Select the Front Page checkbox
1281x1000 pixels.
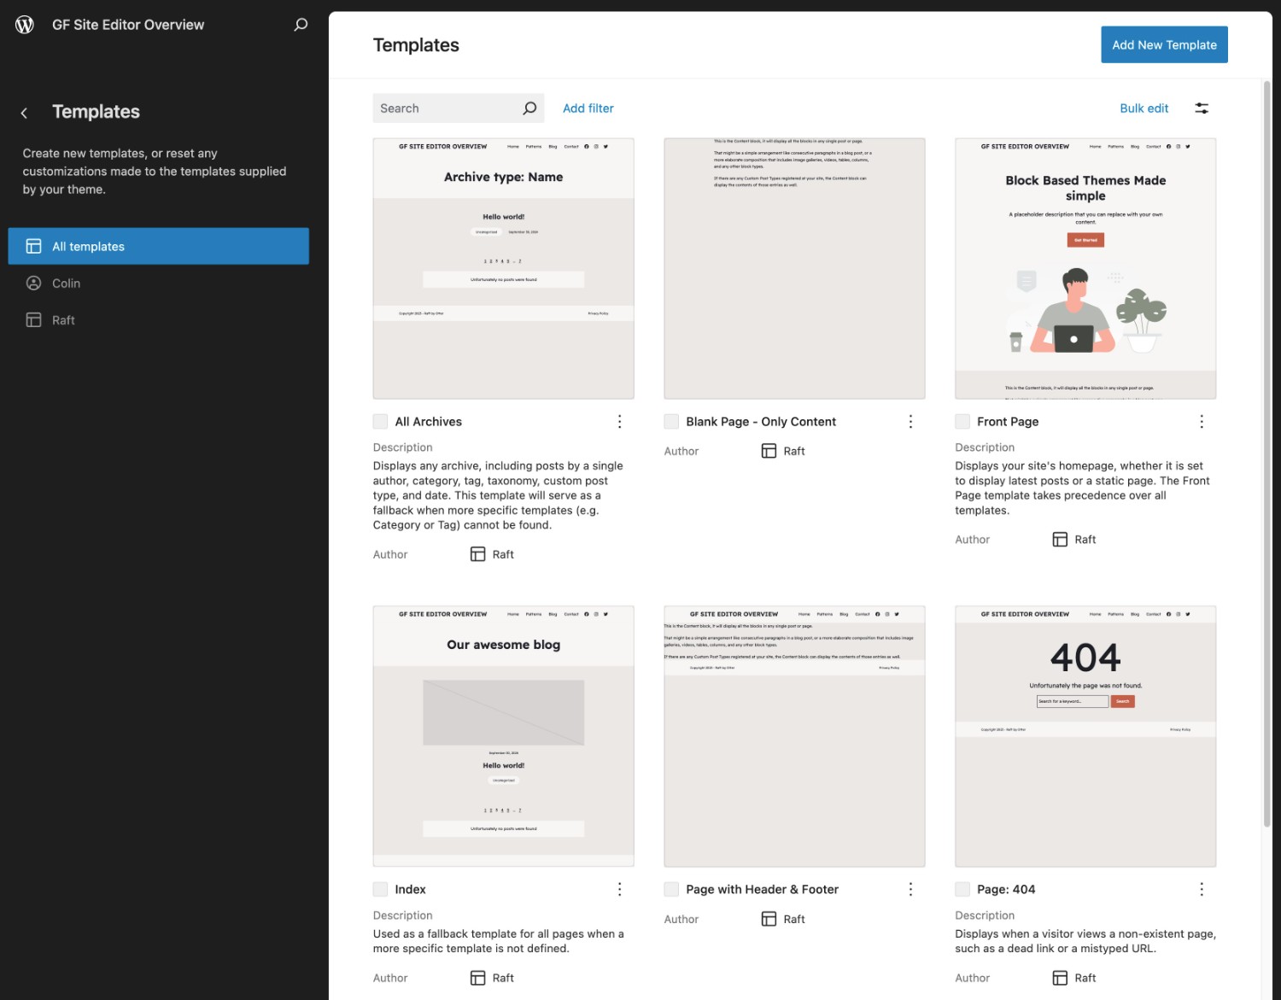[962, 422]
